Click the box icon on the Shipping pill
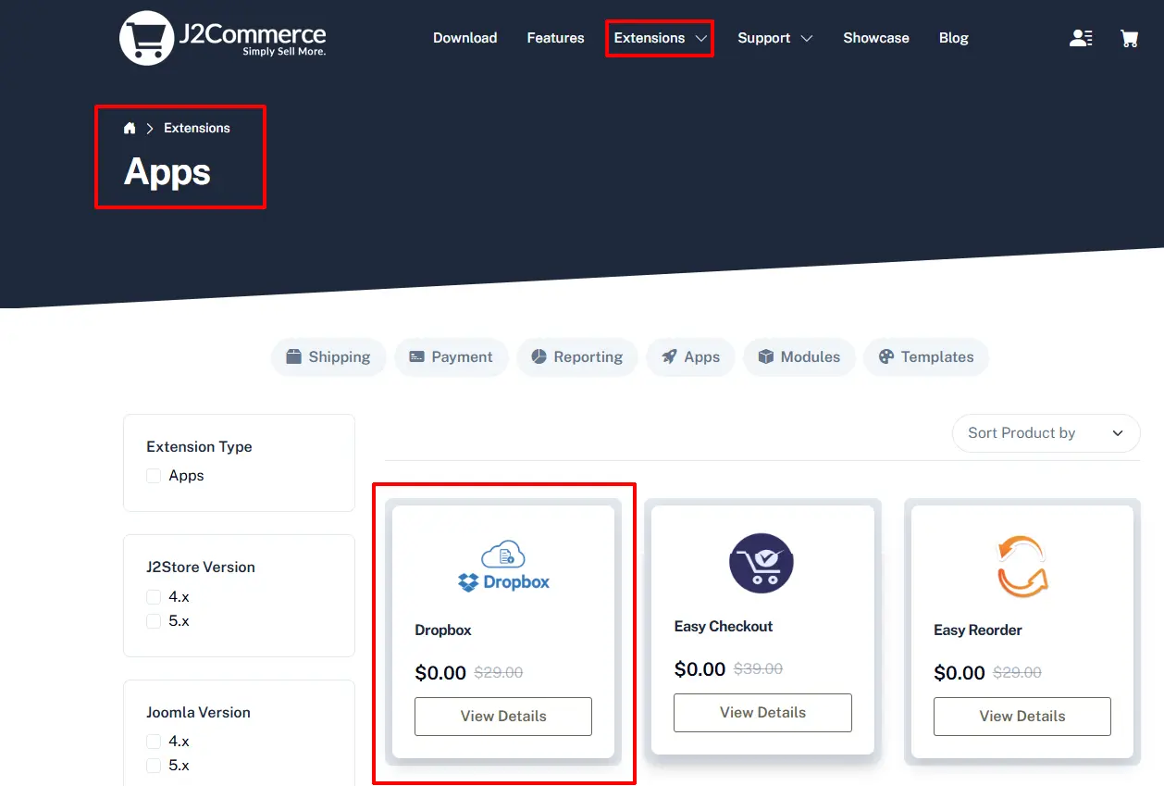1164x786 pixels. tap(294, 356)
